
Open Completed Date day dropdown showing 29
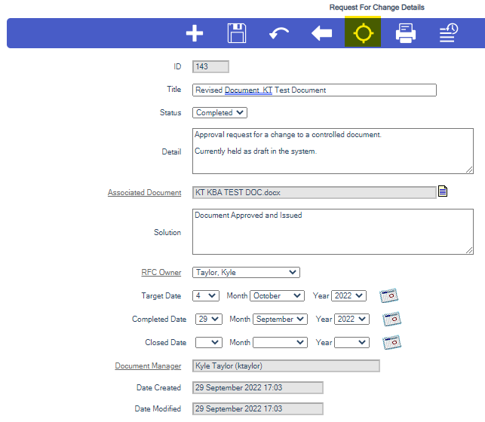coord(208,320)
